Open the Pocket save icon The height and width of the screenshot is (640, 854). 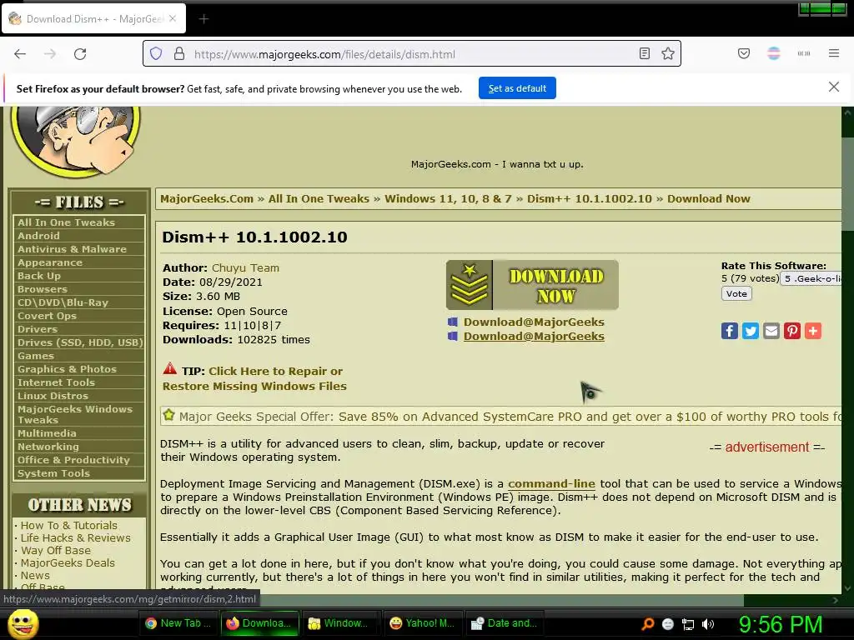743,53
